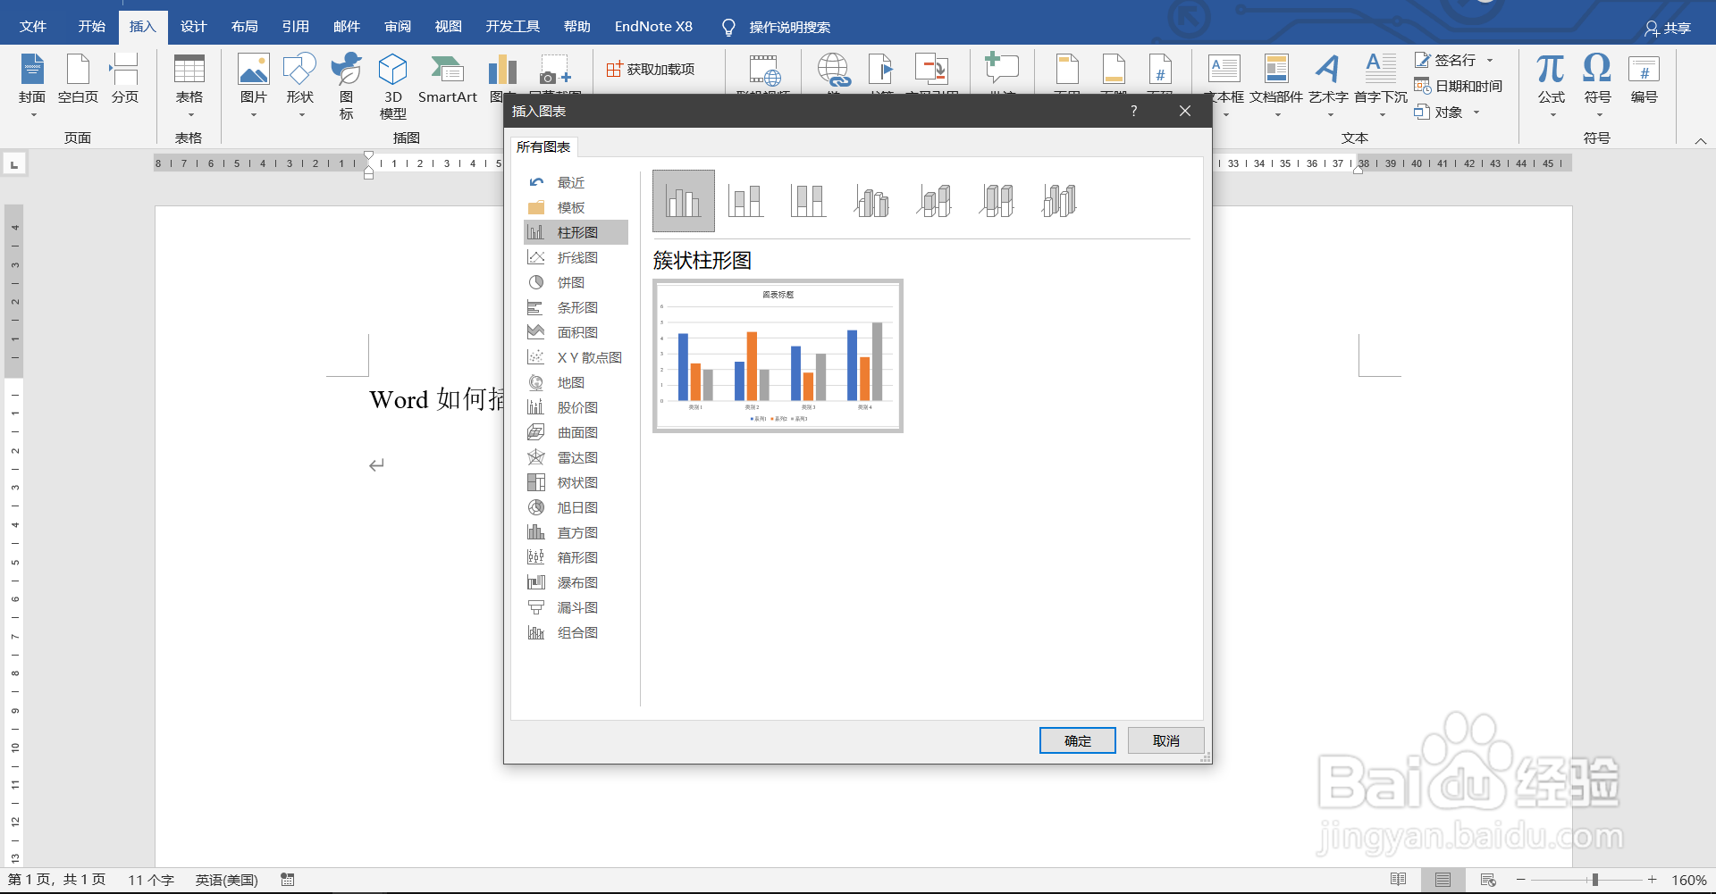
Task: Insert 空白页 blank page
Action: point(79,80)
